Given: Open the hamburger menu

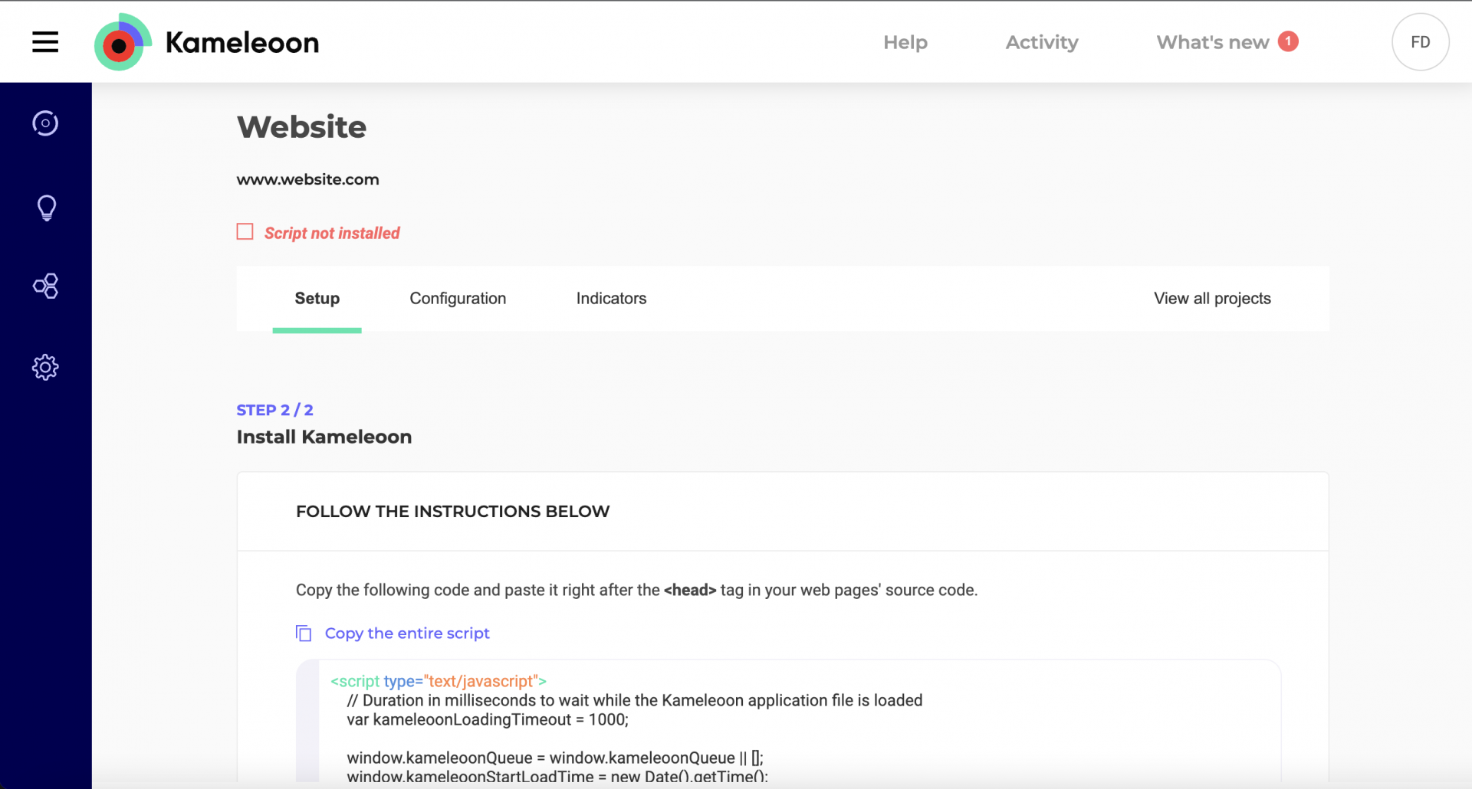Looking at the screenshot, I should point(45,42).
